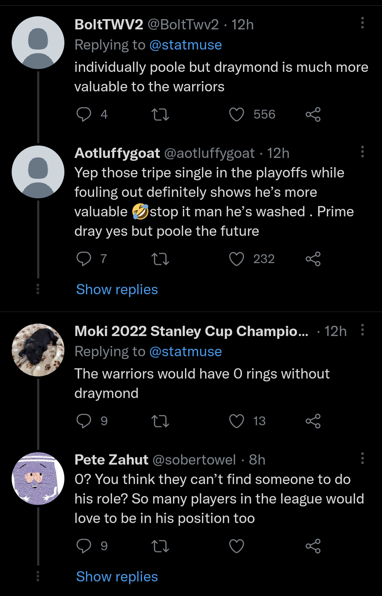Viewport: 382px width, 596px height.
Task: Like BoltTWV2's tweet about Draymond
Action: (237, 114)
